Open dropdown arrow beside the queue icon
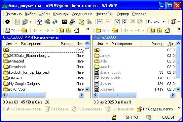 (x=30, y=22)
